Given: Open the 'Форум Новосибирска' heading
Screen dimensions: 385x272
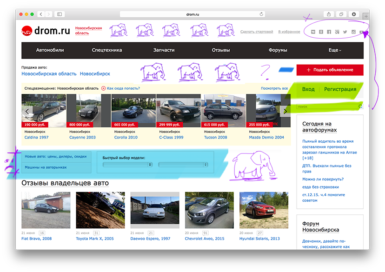Looking at the screenshot, I should point(321,227).
